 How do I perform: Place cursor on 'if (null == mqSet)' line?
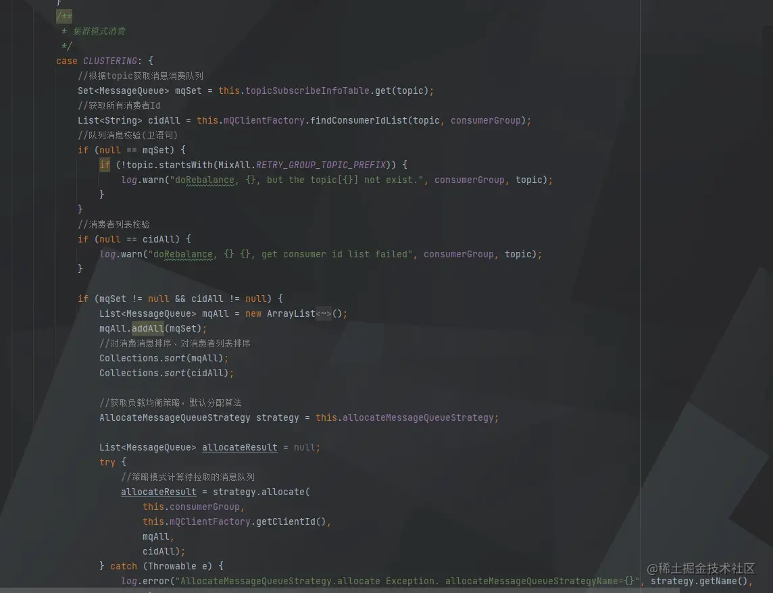(131, 150)
